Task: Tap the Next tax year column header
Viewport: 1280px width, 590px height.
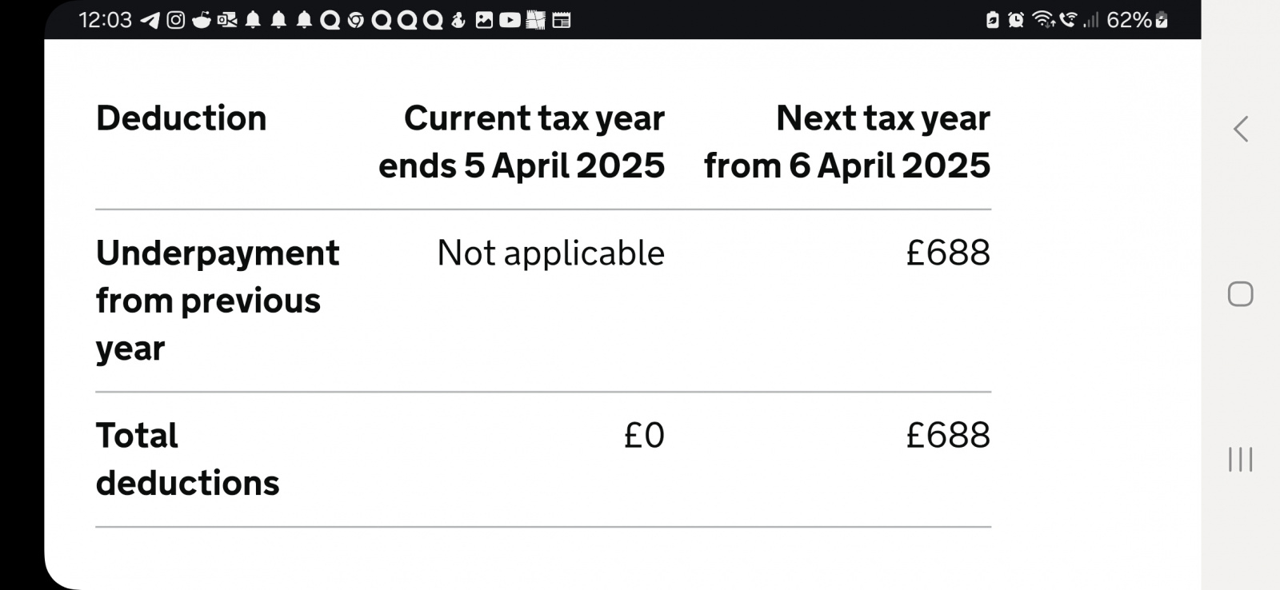Action: (847, 142)
